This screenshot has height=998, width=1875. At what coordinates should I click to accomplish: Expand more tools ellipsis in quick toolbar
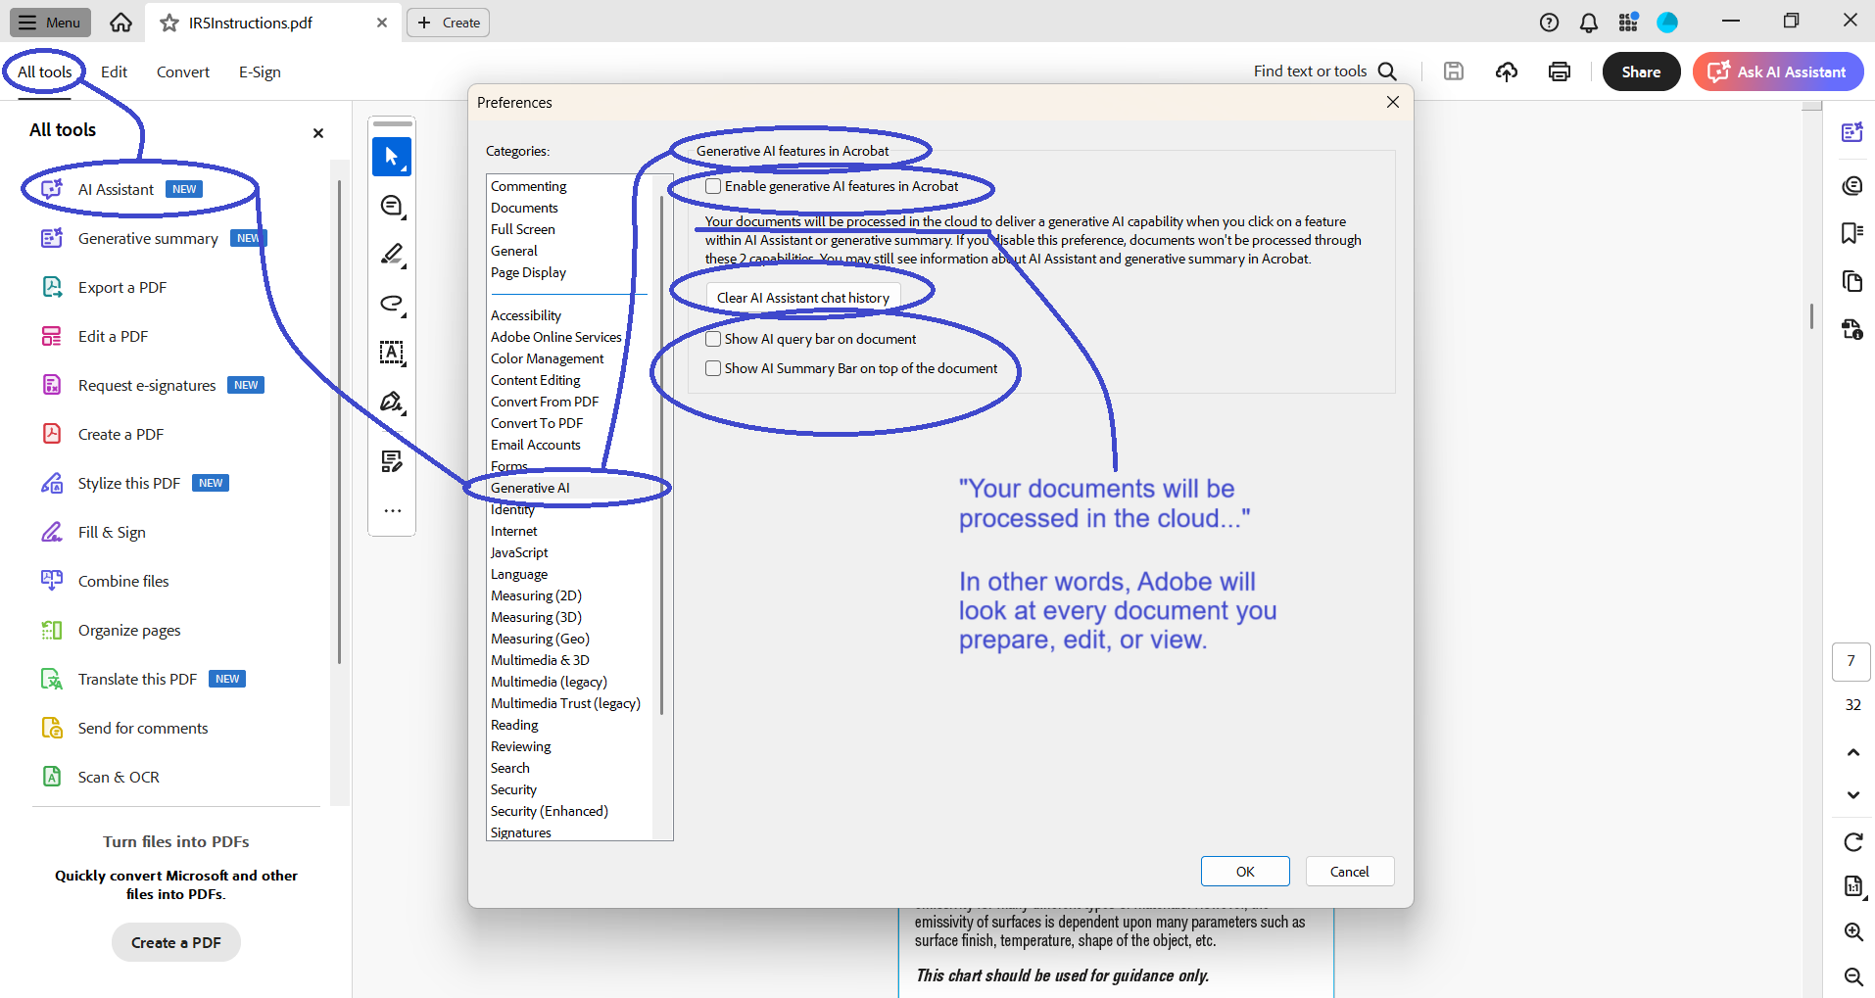pos(392,510)
